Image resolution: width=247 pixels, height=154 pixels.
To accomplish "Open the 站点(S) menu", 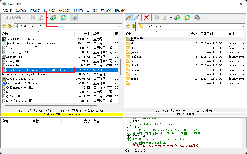I will 21,11.
